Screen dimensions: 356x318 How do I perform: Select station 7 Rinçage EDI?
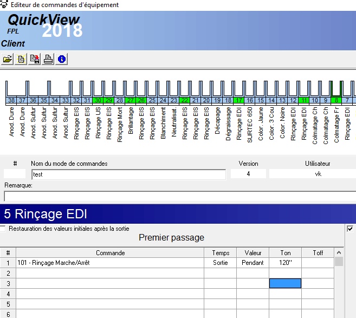click(x=347, y=100)
